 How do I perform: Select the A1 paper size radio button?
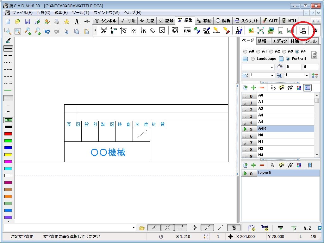258,52
